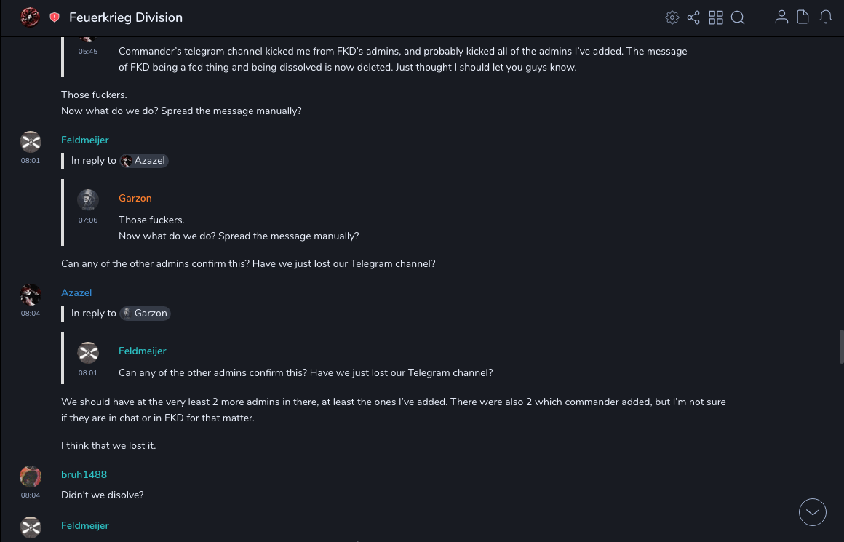Click the room avatar in header
The width and height of the screenshot is (844, 542).
point(30,17)
